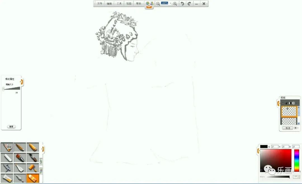Choose the airbrush spray gun tool
Screen dimensions: 302x184
pyautogui.click(x=7, y=168)
